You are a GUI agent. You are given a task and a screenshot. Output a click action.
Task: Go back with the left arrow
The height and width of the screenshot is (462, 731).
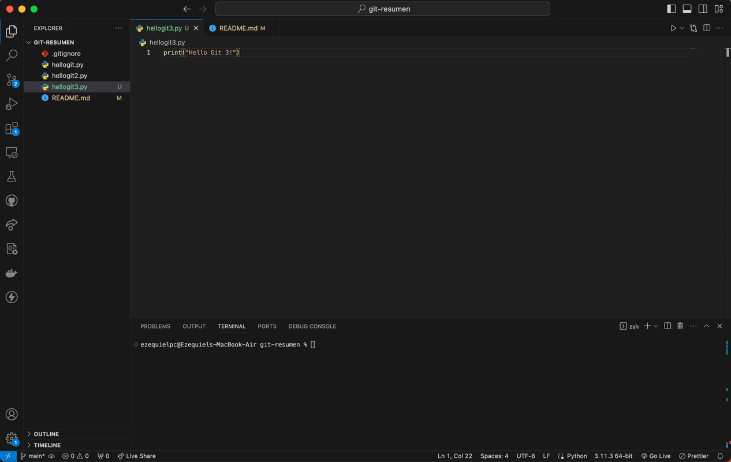pyautogui.click(x=187, y=9)
